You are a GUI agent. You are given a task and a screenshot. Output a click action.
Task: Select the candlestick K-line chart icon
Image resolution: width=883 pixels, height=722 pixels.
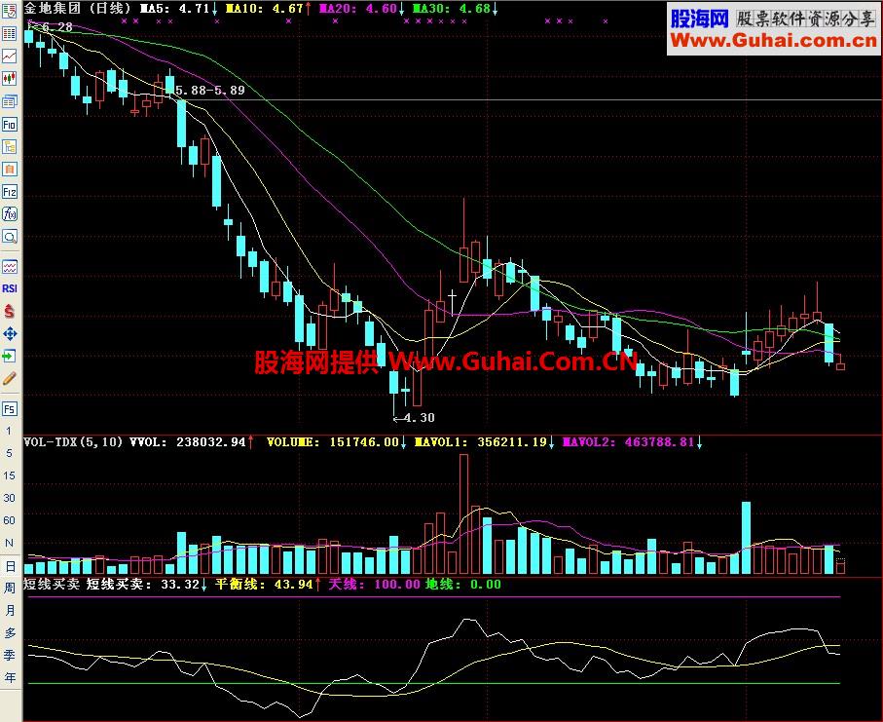10,78
